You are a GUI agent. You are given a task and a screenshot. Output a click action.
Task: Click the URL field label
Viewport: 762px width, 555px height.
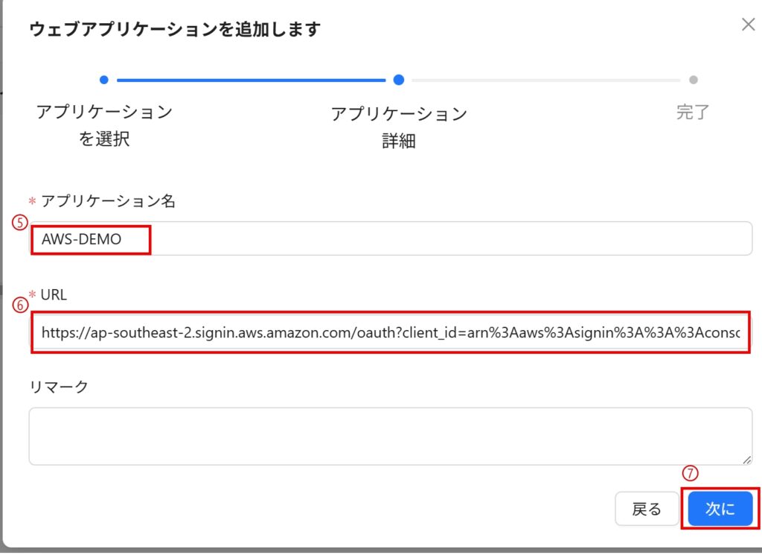tap(54, 295)
